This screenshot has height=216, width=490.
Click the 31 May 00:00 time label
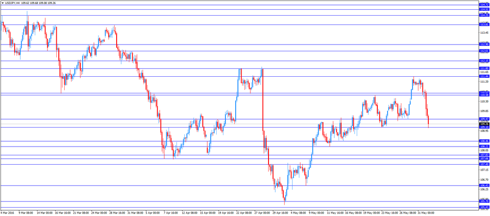[425, 213]
